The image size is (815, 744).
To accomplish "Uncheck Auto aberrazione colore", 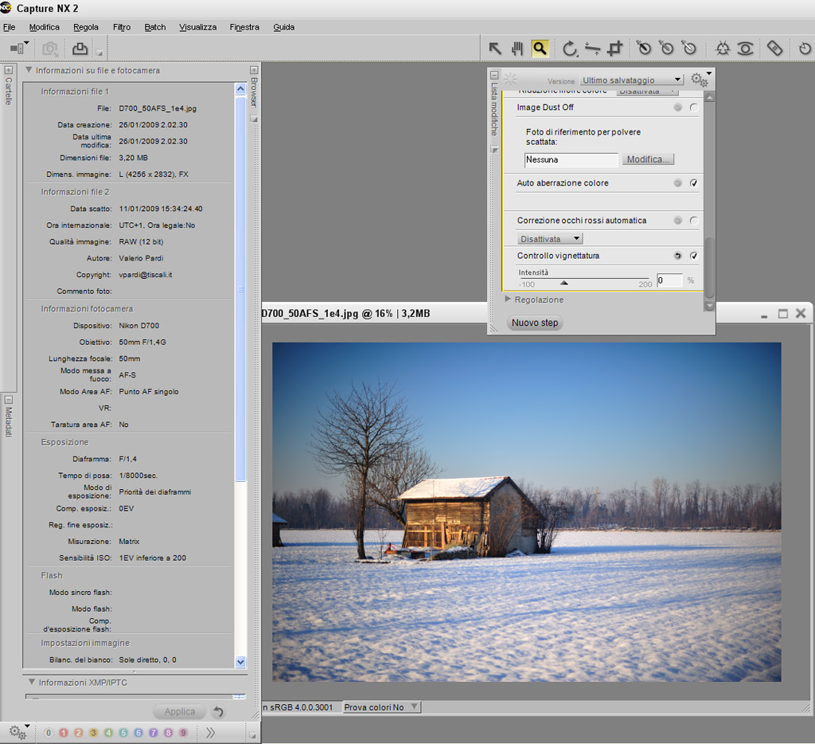I will (x=694, y=183).
